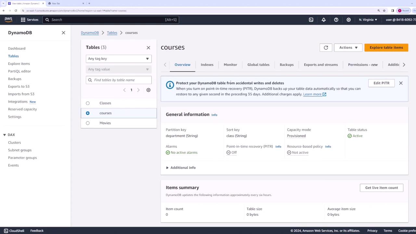416x234 pixels.
Task: Select the Classes table radio button
Action: pos(88,103)
